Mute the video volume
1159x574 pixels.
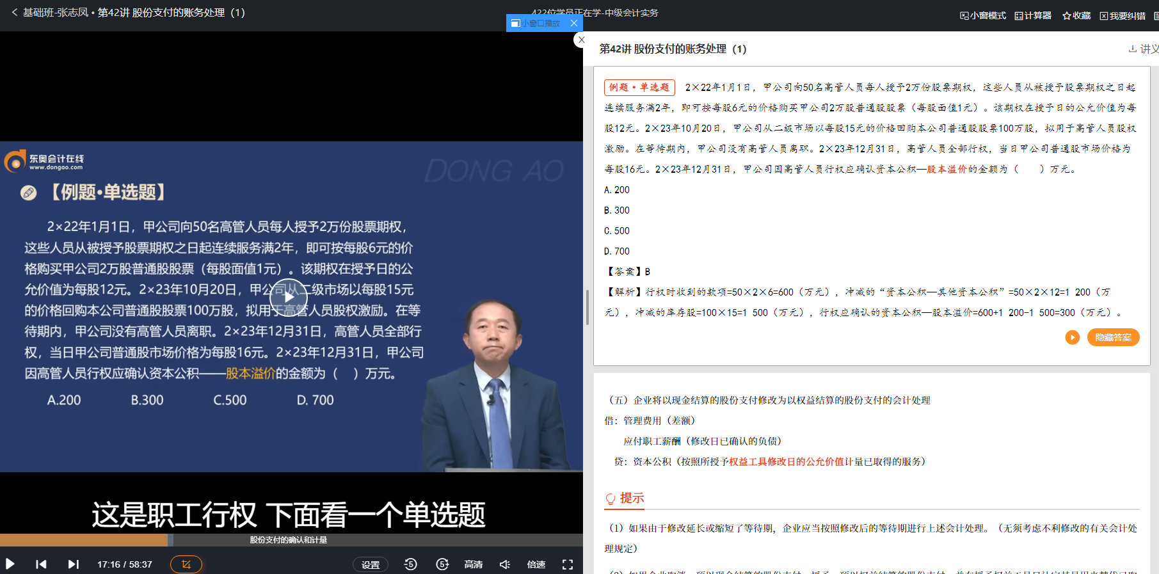click(x=505, y=564)
